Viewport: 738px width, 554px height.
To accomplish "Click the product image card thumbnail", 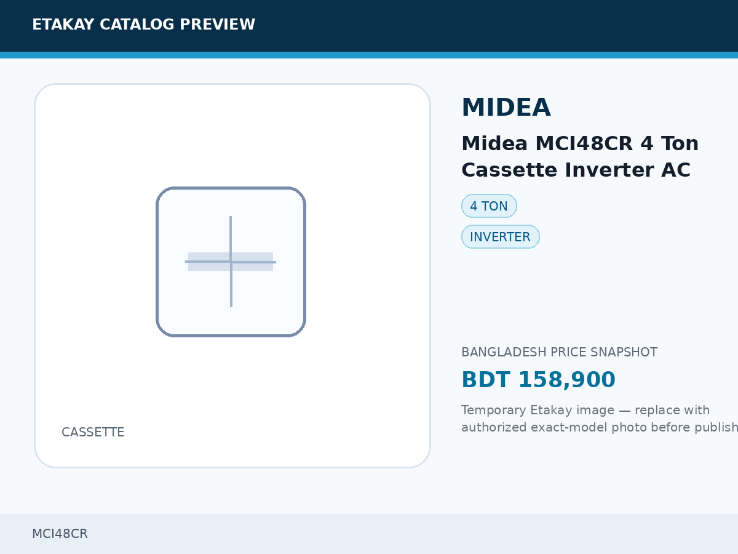I will [232, 276].
